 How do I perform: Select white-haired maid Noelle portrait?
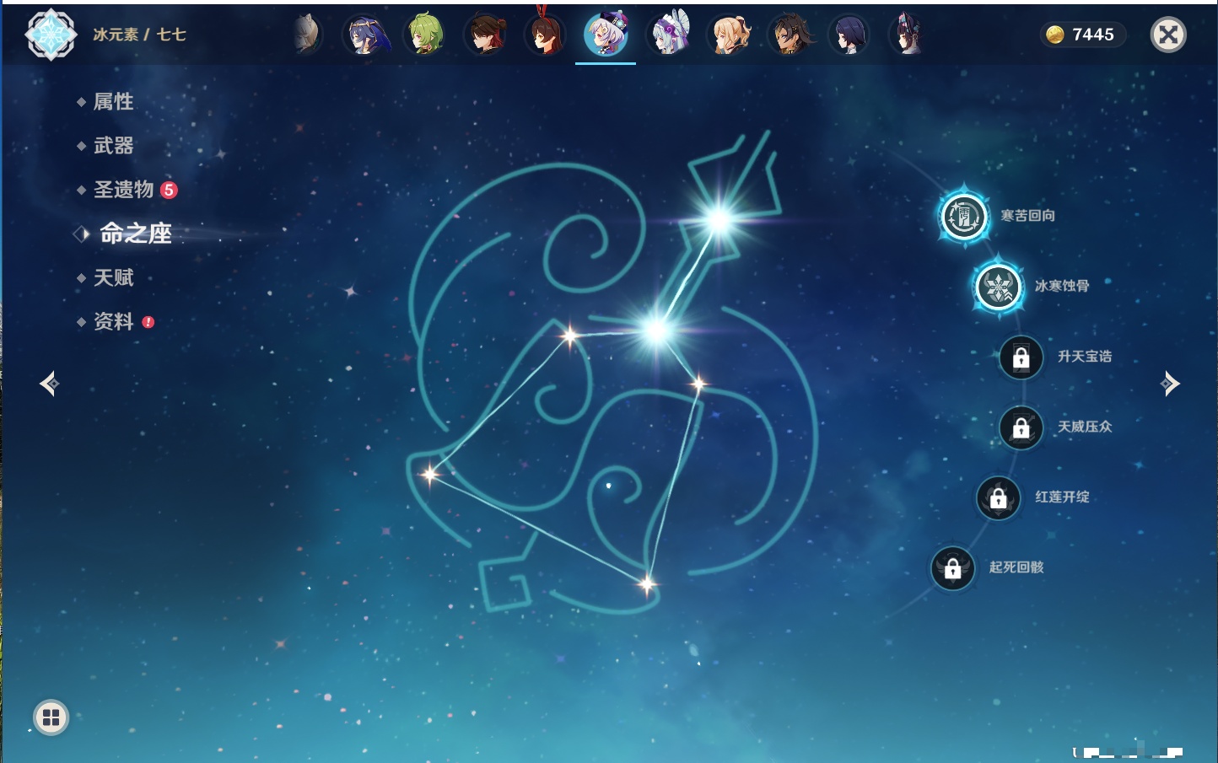click(669, 35)
